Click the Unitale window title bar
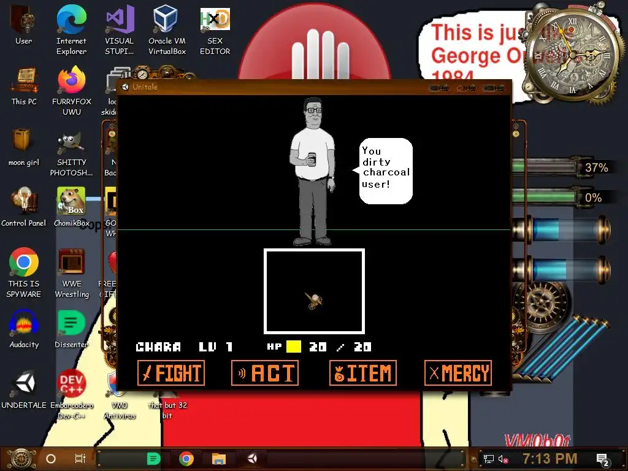The width and height of the screenshot is (628, 471). click(313, 87)
